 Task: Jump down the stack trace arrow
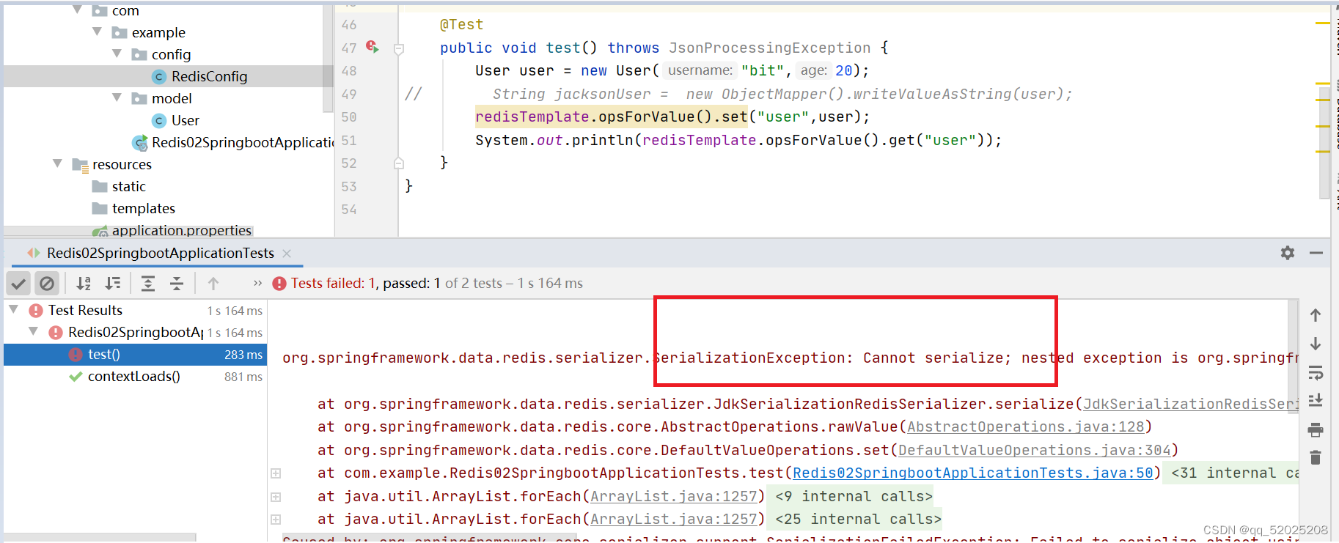tap(1316, 344)
